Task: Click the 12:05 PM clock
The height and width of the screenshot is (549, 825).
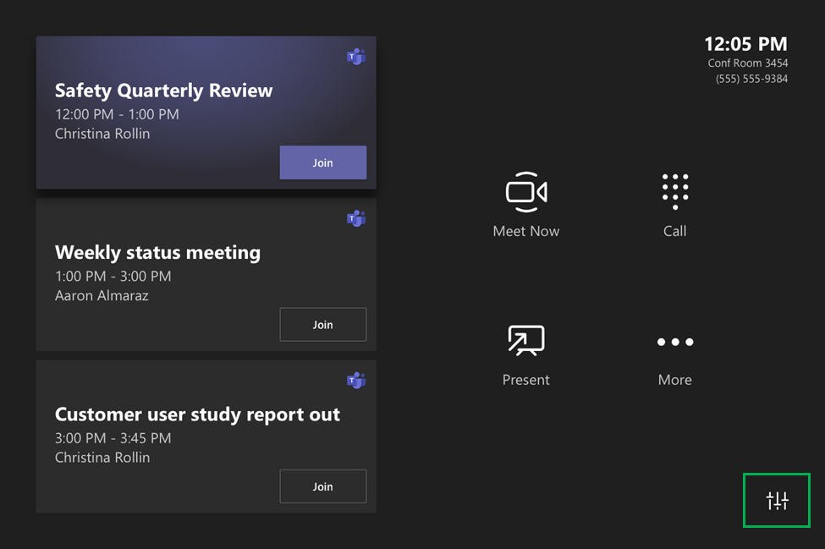Action: click(746, 44)
